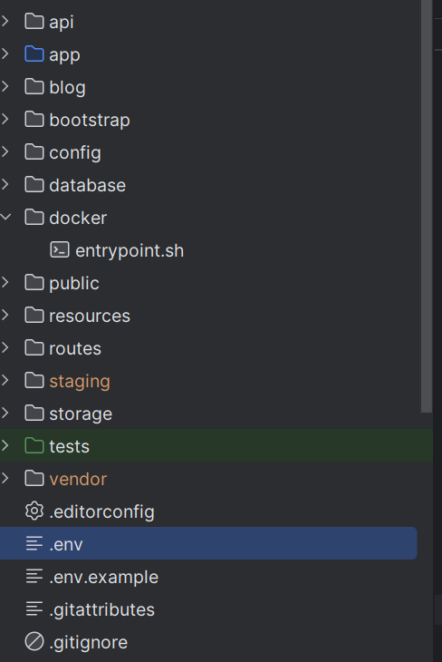The height and width of the screenshot is (662, 442).
Task: Expand the staging folder chevron
Action: click(5, 380)
